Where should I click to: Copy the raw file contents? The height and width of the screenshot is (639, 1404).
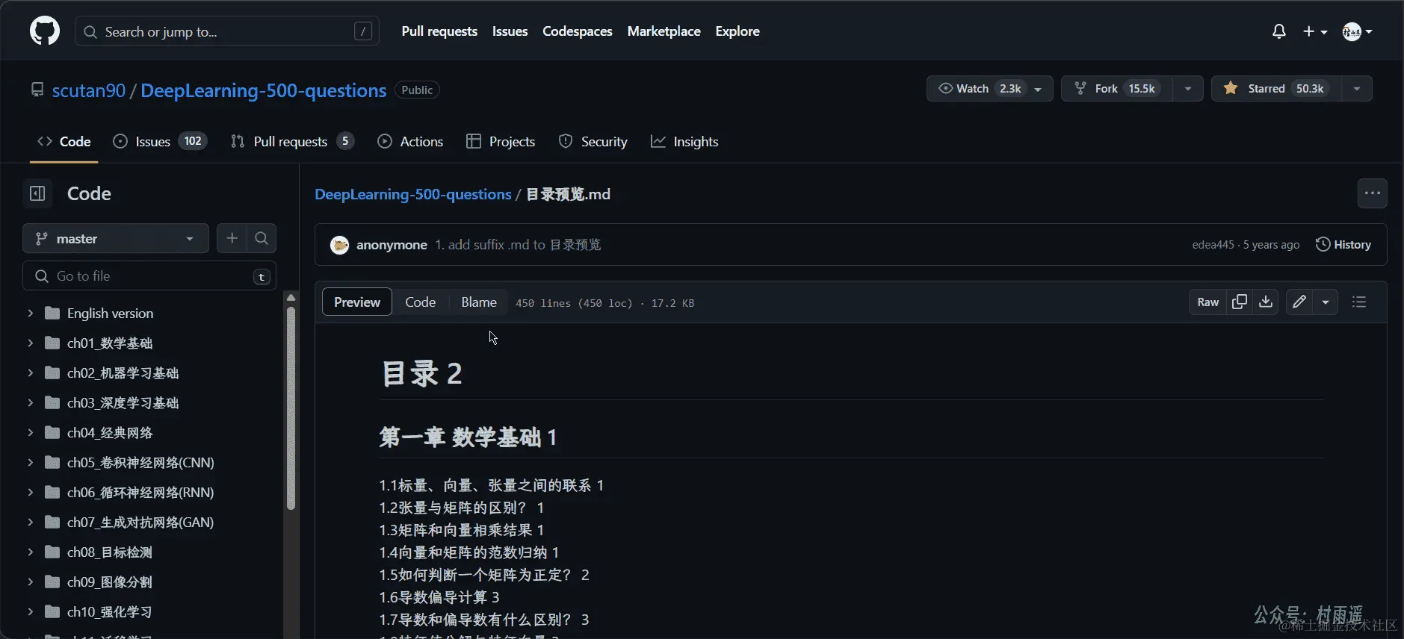pyautogui.click(x=1240, y=302)
